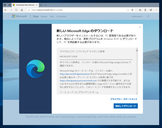This screenshot has height=128, width=162.
Task: Click the share page icon
Action: click(151, 10)
